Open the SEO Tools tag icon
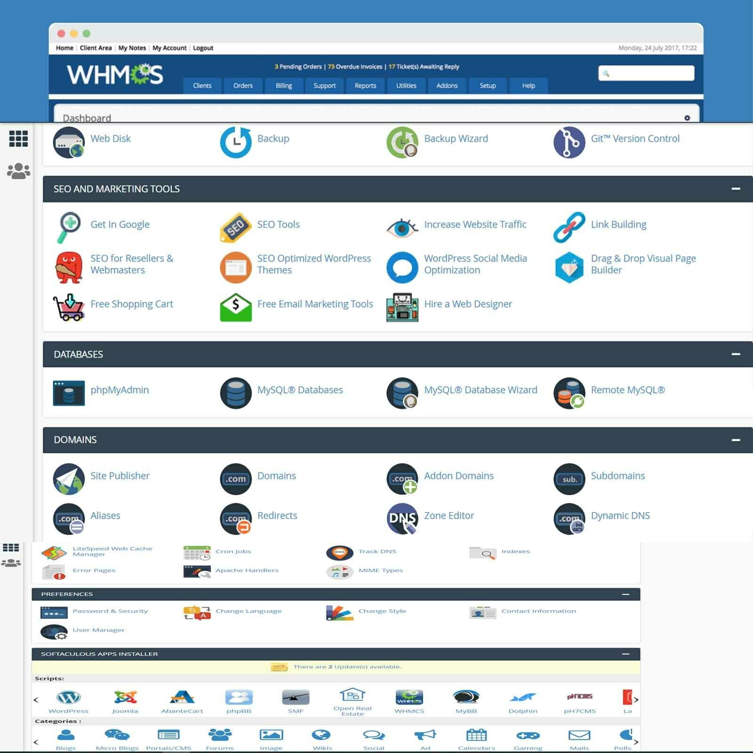 [236, 228]
